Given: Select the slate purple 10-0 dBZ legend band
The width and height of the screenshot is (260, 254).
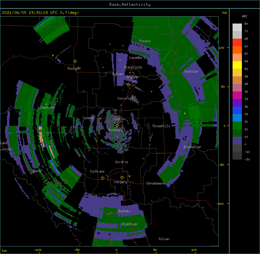Looking at the screenshot, I should [237, 141].
